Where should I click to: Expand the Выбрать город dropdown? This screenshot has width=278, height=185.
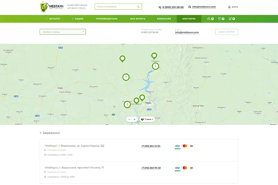63,32
